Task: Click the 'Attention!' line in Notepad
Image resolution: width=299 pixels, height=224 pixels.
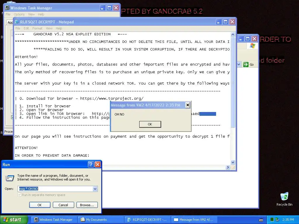Action: [26, 57]
